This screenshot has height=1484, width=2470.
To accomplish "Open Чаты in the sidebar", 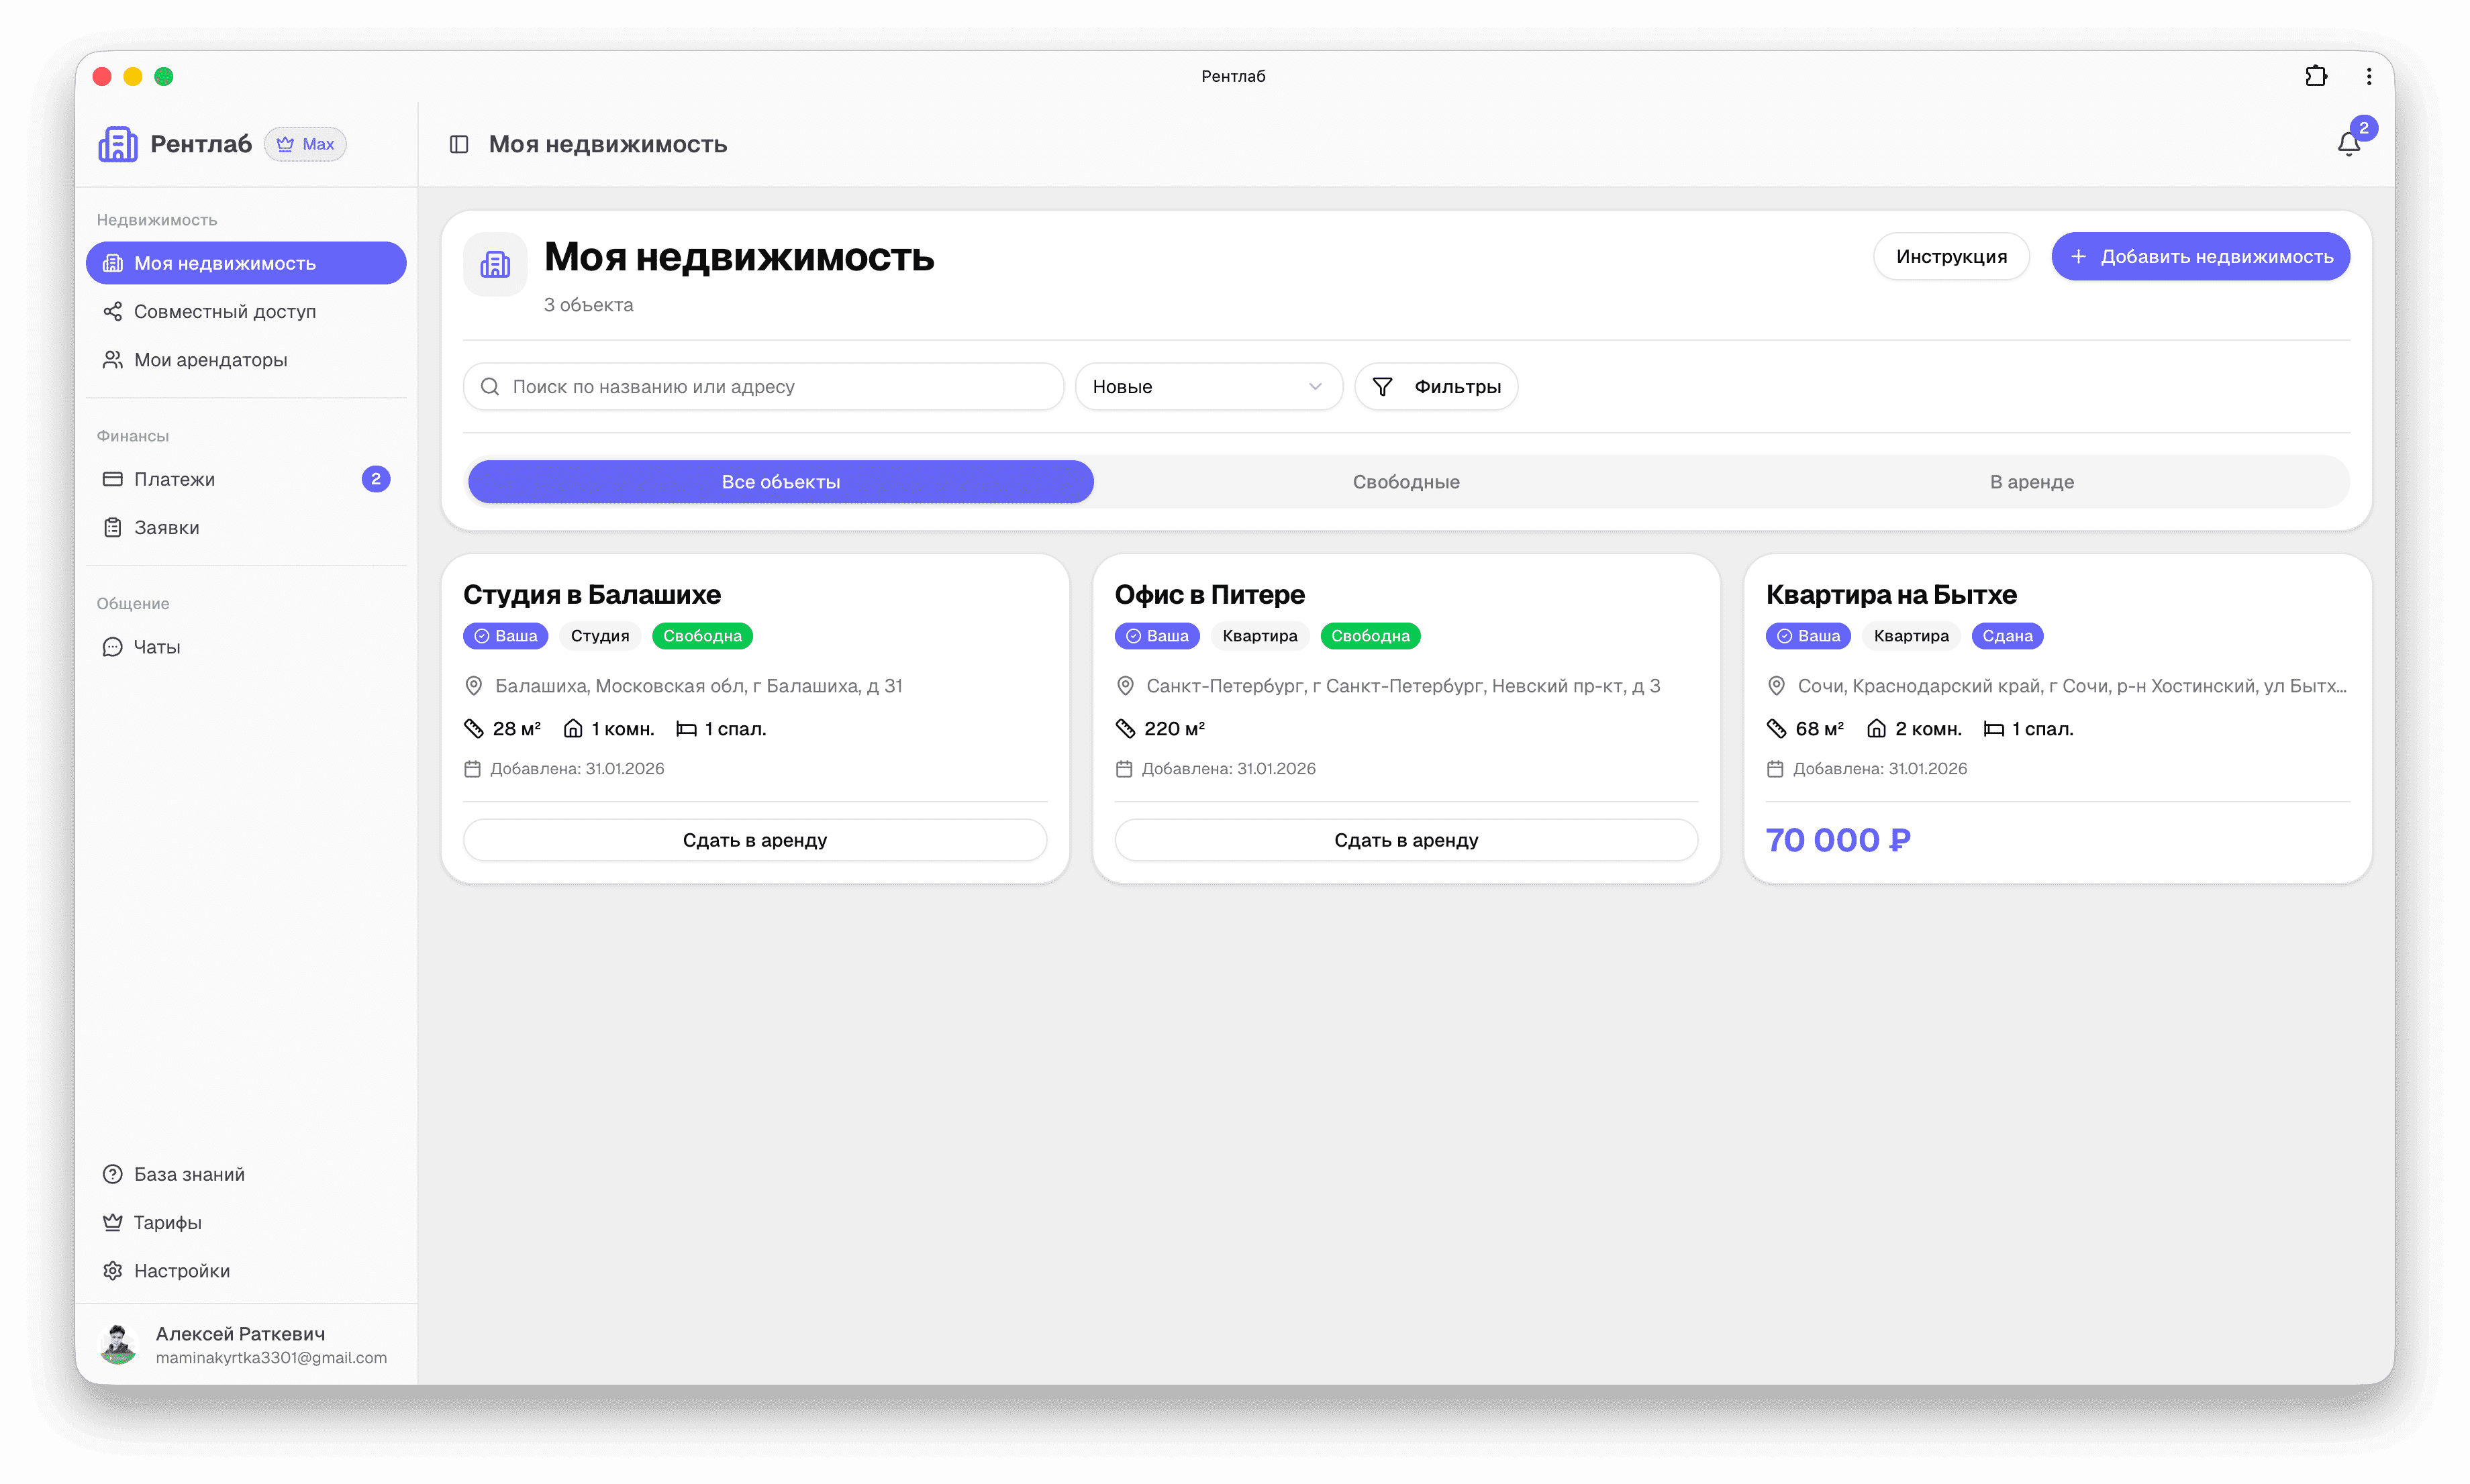I will tap(157, 647).
